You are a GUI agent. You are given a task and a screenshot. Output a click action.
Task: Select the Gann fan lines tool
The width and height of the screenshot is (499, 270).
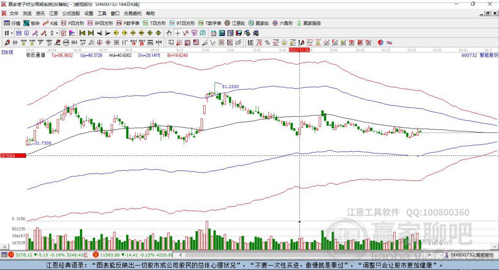click(179, 42)
